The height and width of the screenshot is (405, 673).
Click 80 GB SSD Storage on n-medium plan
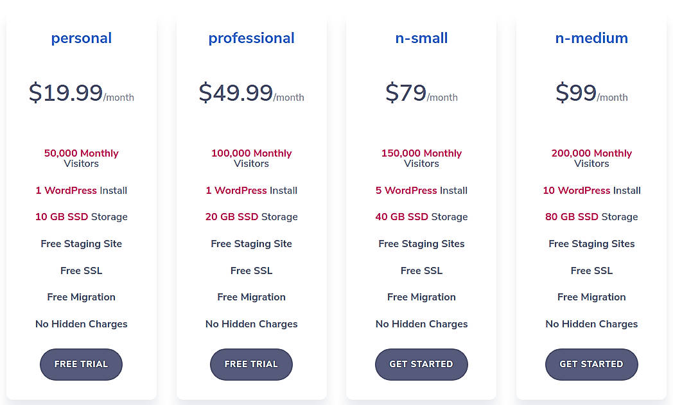(x=591, y=216)
